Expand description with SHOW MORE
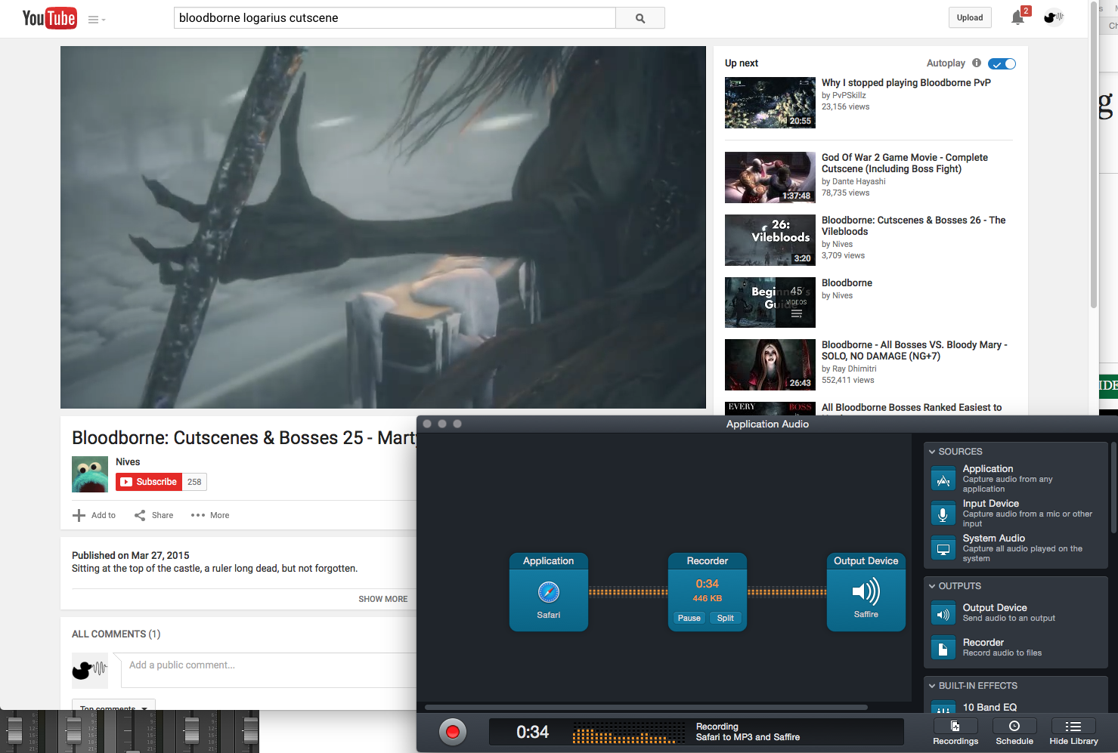This screenshot has width=1118, height=753. [382, 599]
